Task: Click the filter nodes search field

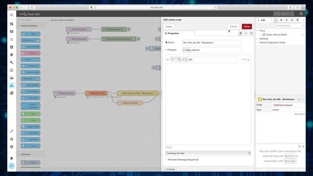Action: point(31,20)
